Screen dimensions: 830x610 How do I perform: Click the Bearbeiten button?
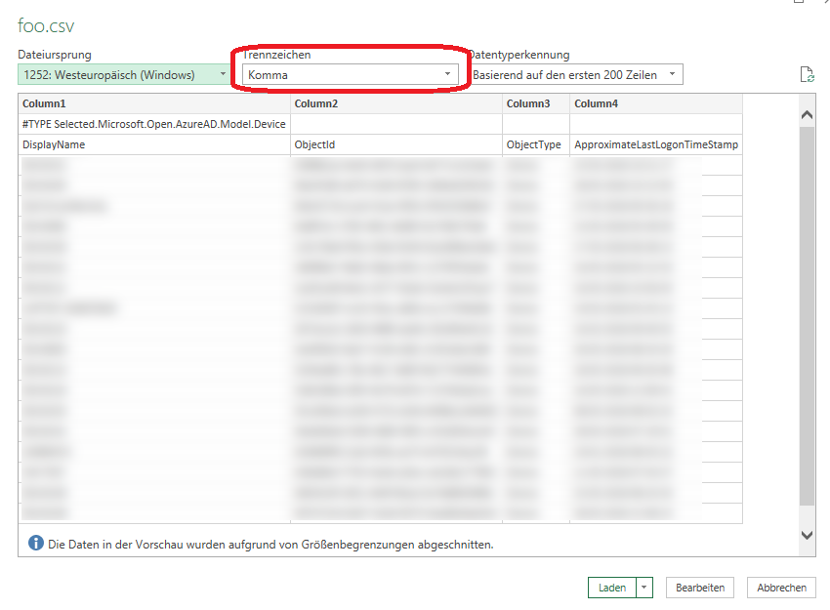tap(700, 588)
